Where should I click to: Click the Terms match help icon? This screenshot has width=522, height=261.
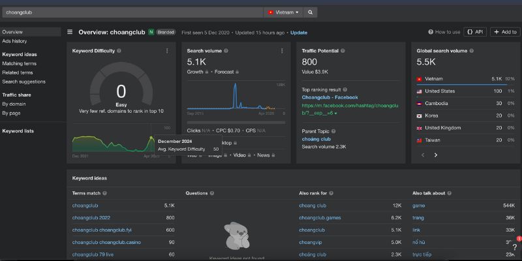coord(105,193)
